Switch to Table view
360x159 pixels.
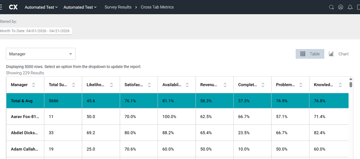point(310,54)
